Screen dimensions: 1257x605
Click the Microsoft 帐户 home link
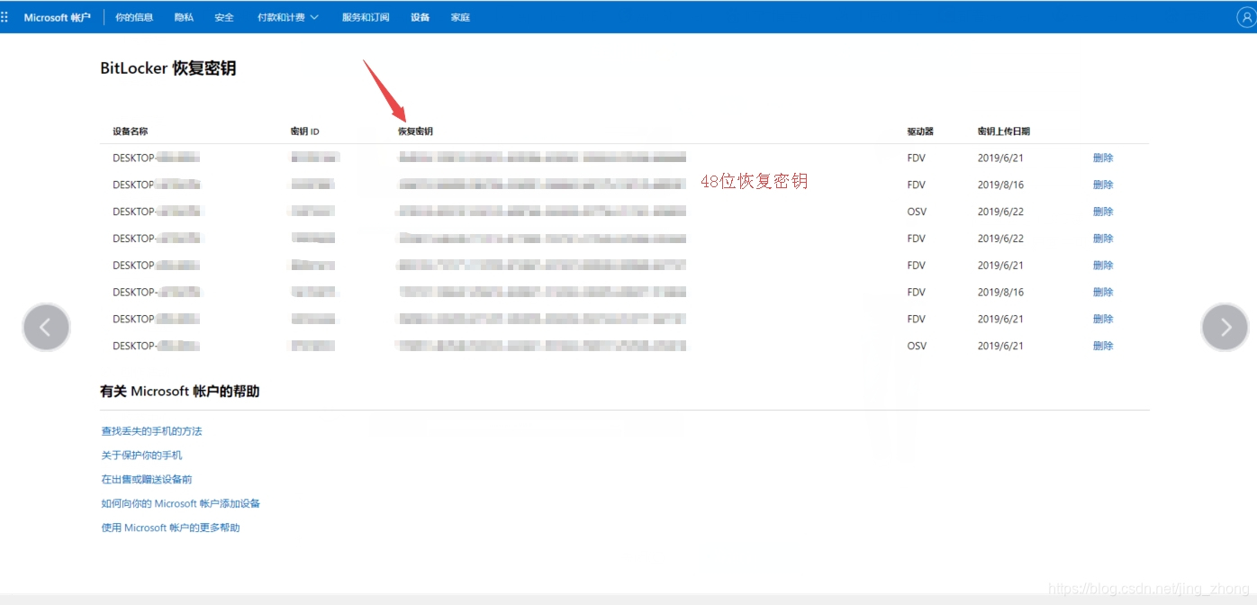57,17
